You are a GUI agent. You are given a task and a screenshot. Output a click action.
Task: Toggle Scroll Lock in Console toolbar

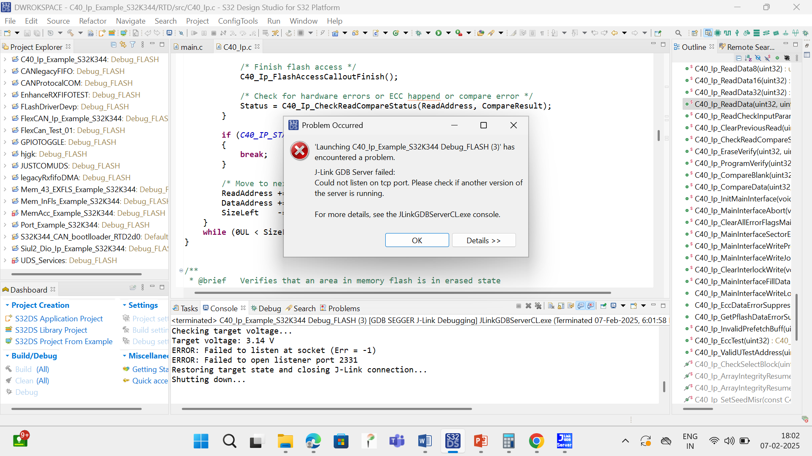point(561,306)
